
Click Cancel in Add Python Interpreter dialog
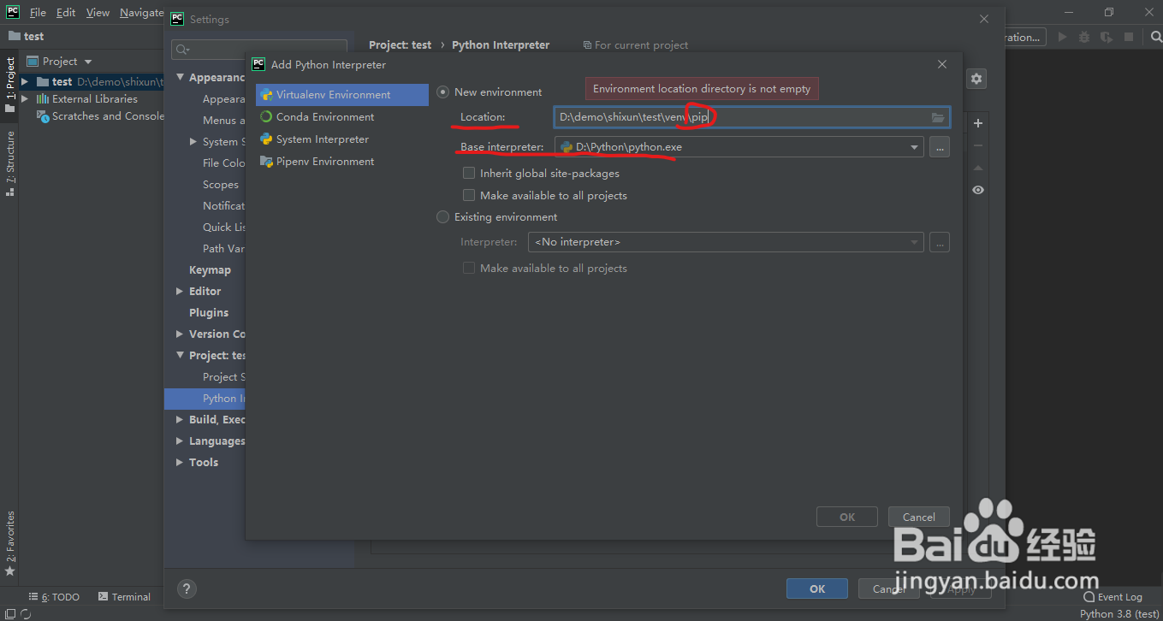(x=918, y=517)
